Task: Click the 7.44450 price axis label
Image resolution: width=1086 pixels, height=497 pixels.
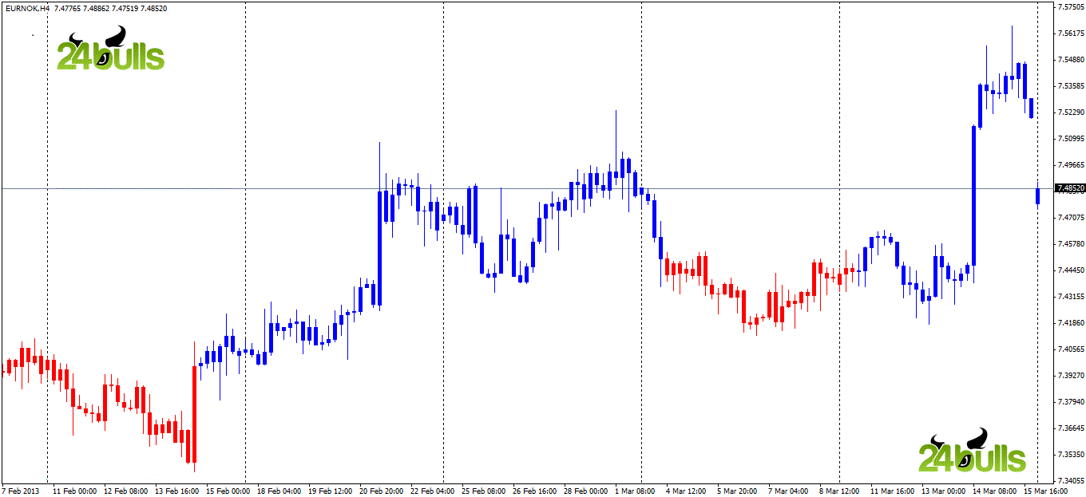Action: [1072, 270]
